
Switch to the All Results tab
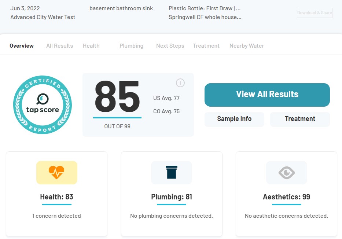(59, 46)
